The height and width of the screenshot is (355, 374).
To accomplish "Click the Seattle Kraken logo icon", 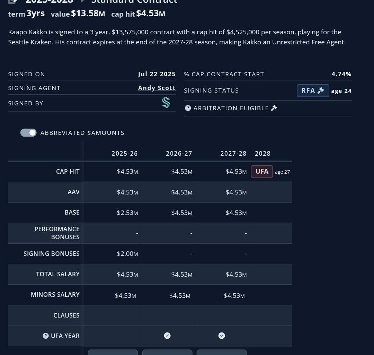I will tap(166, 103).
